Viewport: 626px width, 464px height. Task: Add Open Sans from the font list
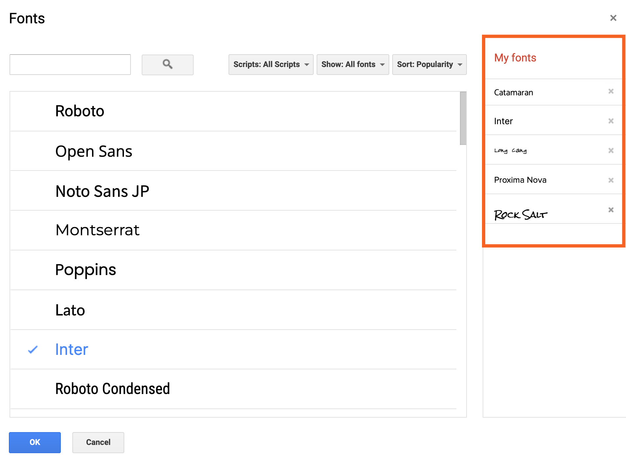pyautogui.click(x=233, y=151)
